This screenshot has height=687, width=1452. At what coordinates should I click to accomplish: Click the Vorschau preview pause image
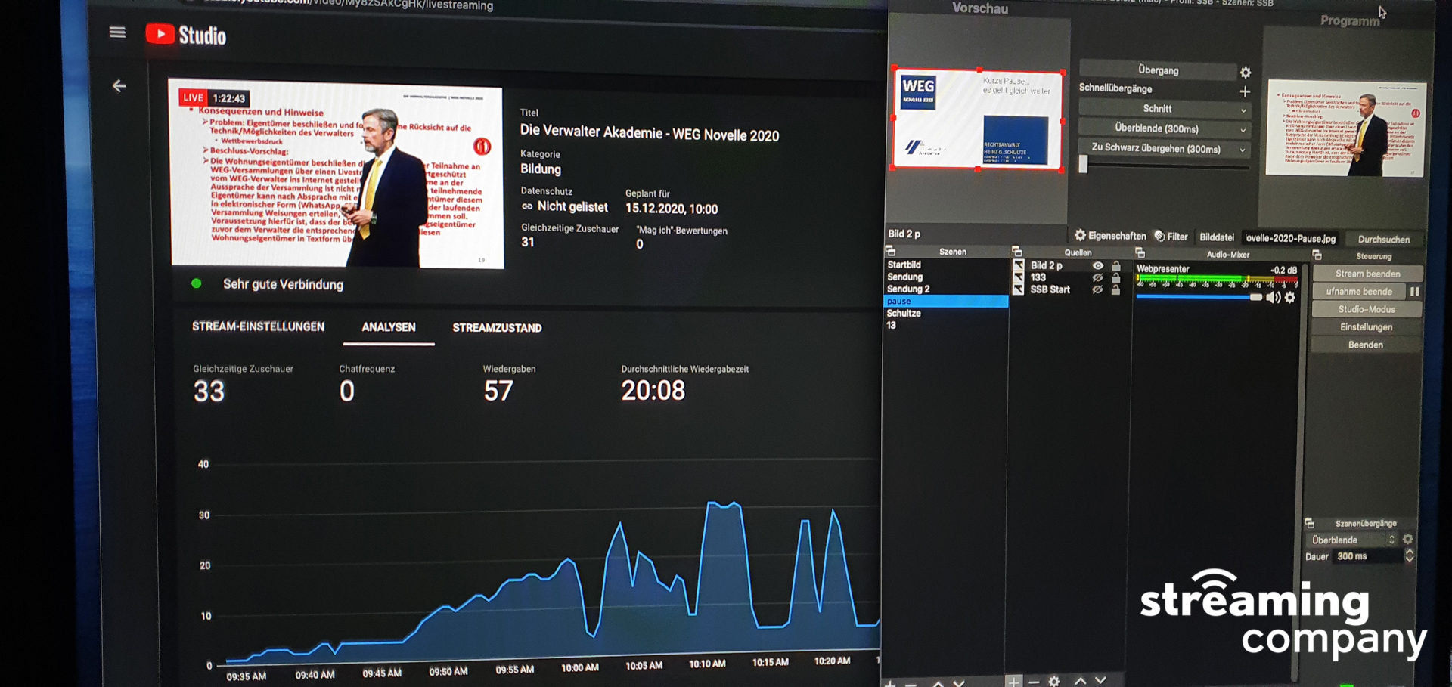(x=978, y=120)
